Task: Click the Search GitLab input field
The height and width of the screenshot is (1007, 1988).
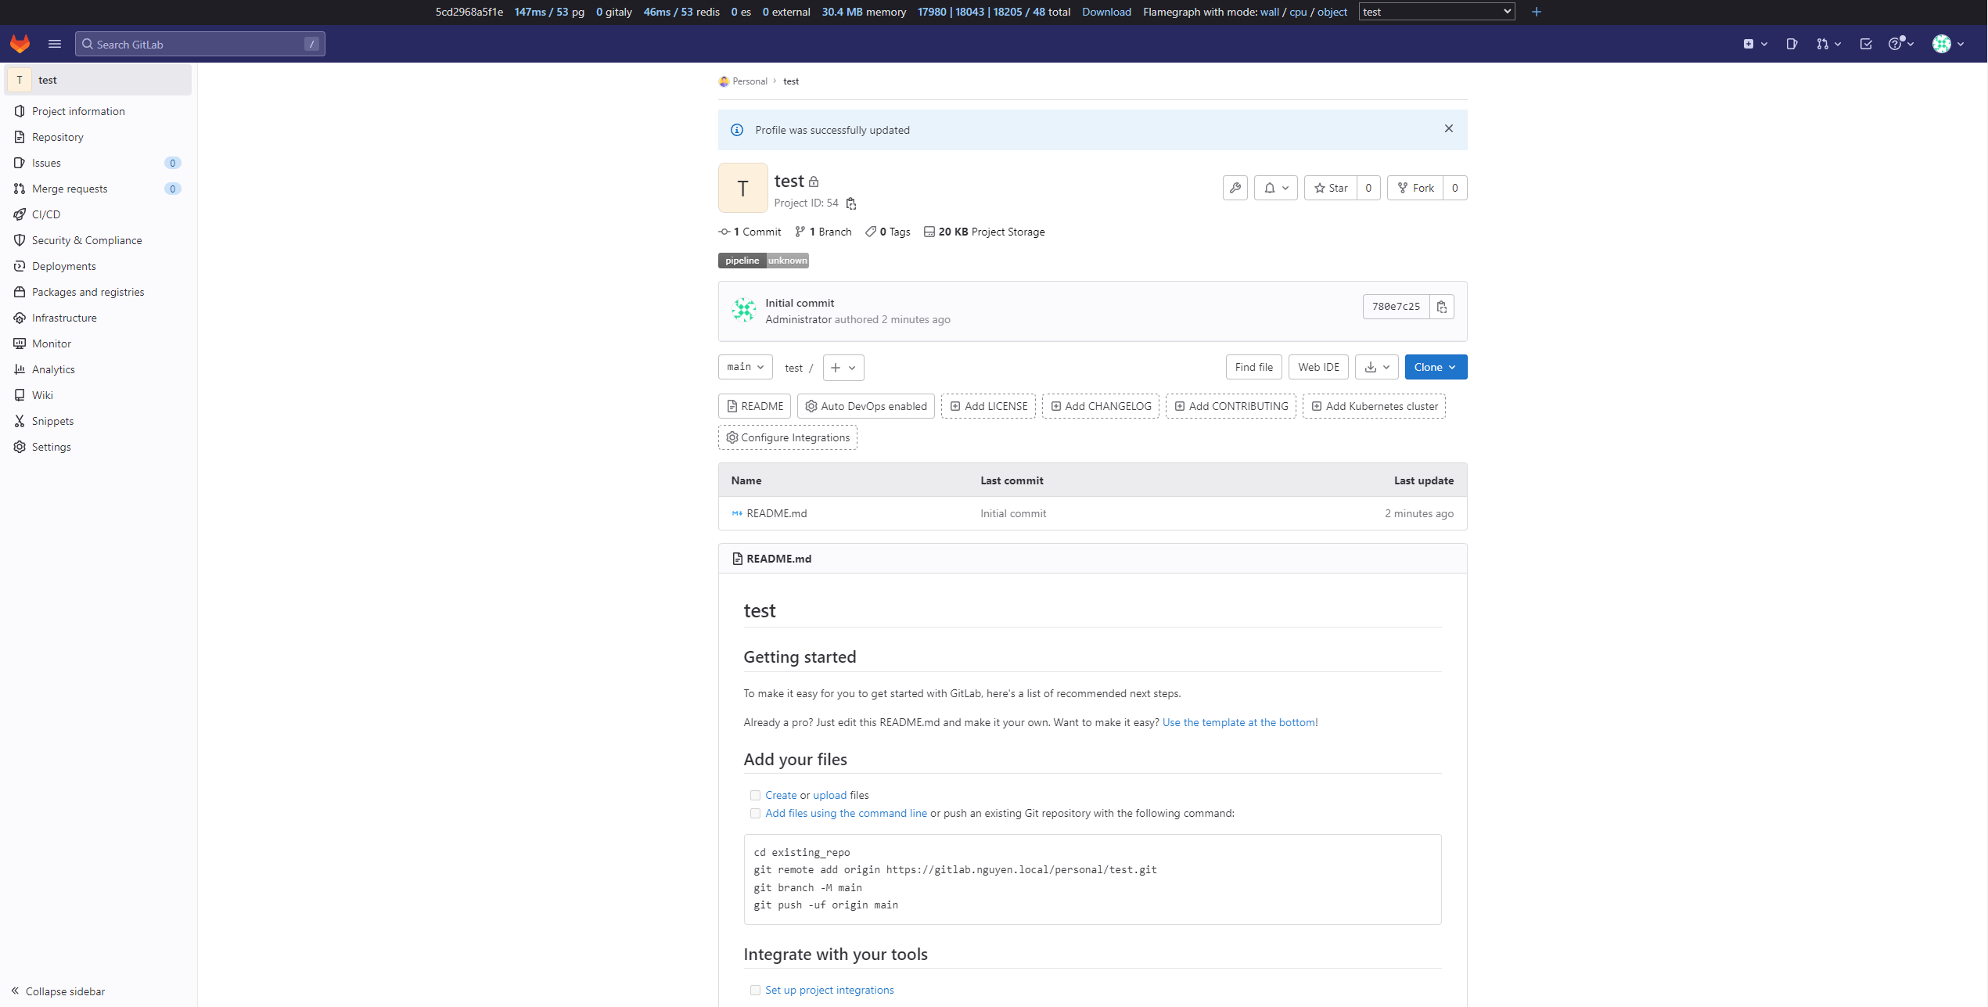Action: (200, 44)
